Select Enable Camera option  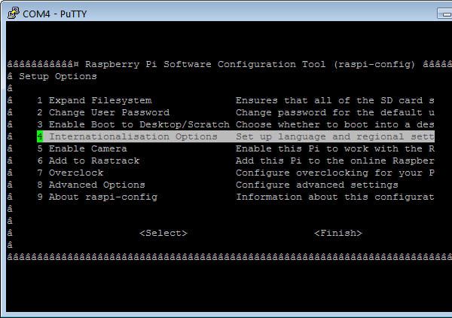(x=87, y=148)
